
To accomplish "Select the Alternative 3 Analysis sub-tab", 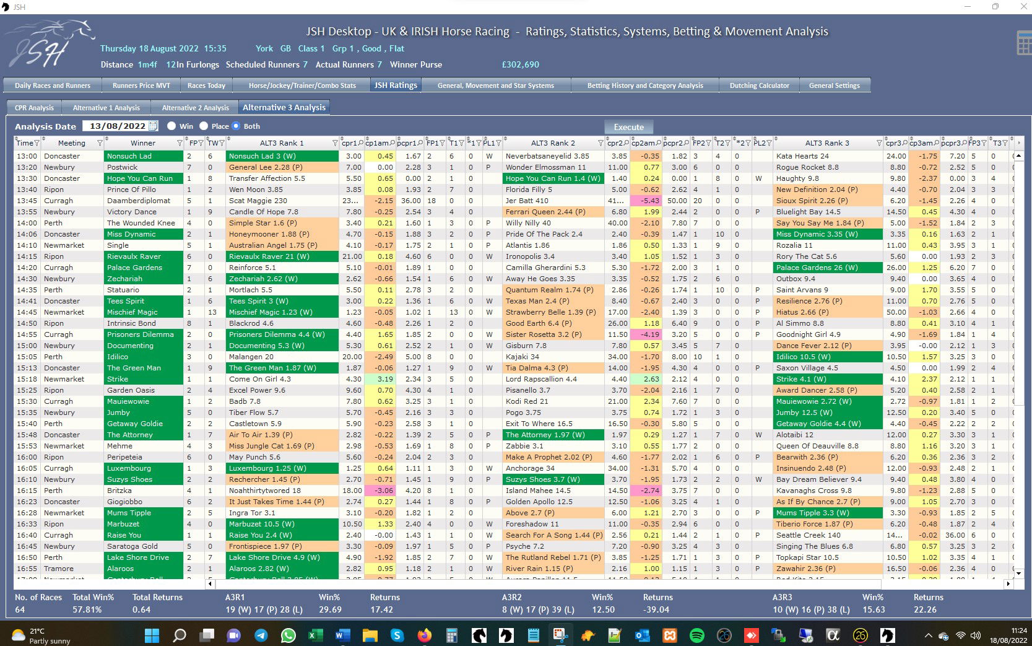I will tap(284, 107).
